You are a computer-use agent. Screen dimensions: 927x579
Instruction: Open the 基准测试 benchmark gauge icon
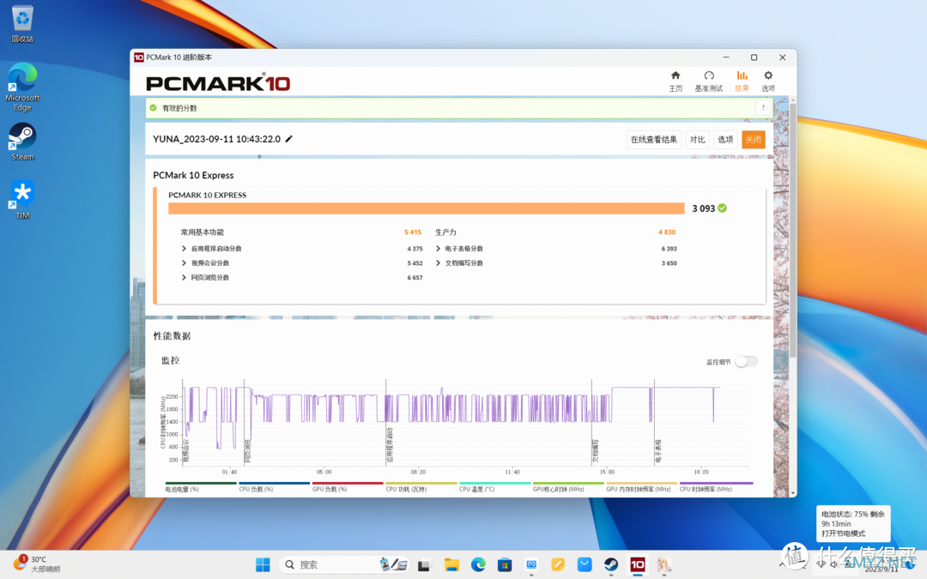[x=708, y=81]
